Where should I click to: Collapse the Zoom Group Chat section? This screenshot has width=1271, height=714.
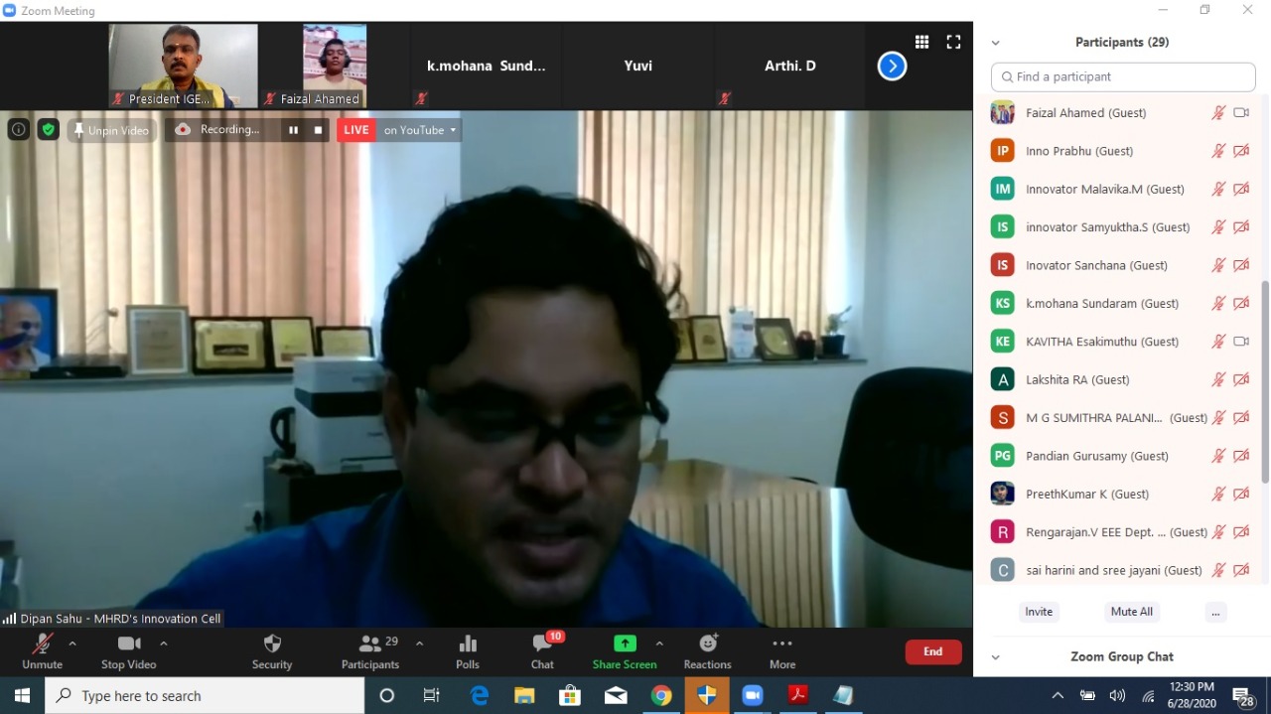[996, 657]
